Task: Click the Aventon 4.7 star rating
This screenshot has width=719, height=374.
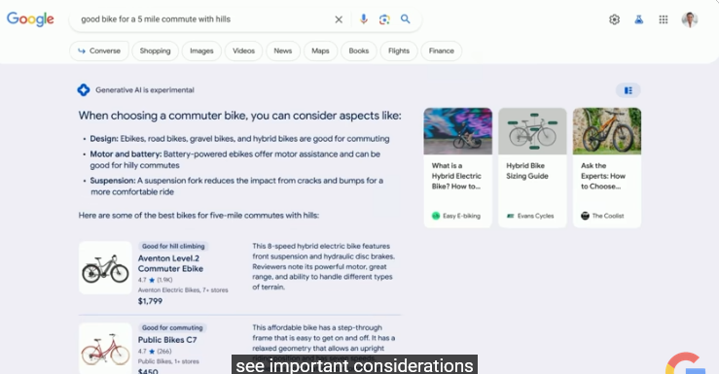Action: (x=156, y=280)
